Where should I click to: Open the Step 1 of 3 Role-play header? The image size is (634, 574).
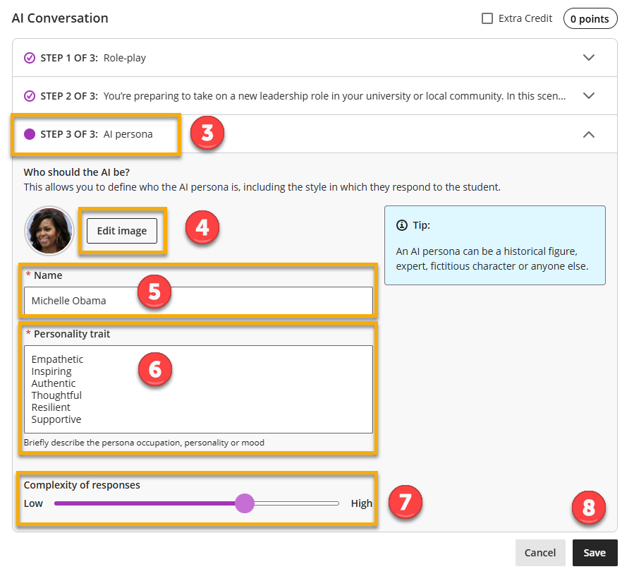92,58
